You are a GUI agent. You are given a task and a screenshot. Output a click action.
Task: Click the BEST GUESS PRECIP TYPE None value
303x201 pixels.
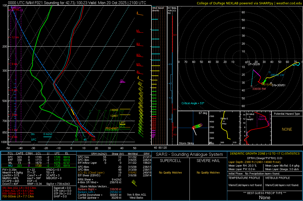[264, 197]
